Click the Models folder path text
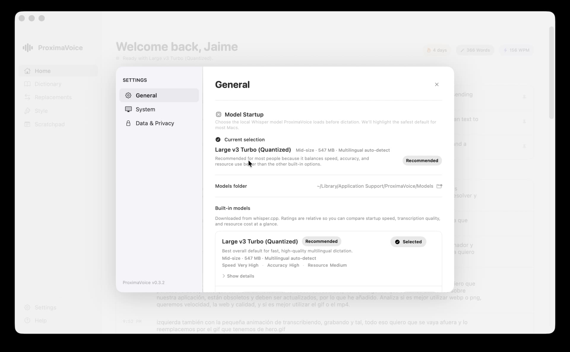570x352 pixels. click(375, 186)
